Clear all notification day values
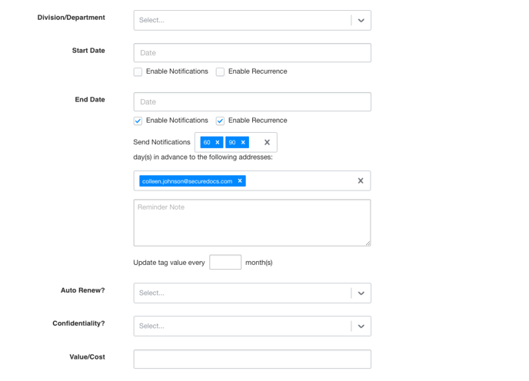Viewport: 529px width, 381px height. [267, 142]
